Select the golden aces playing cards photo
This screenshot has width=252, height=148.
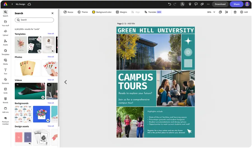27,68
